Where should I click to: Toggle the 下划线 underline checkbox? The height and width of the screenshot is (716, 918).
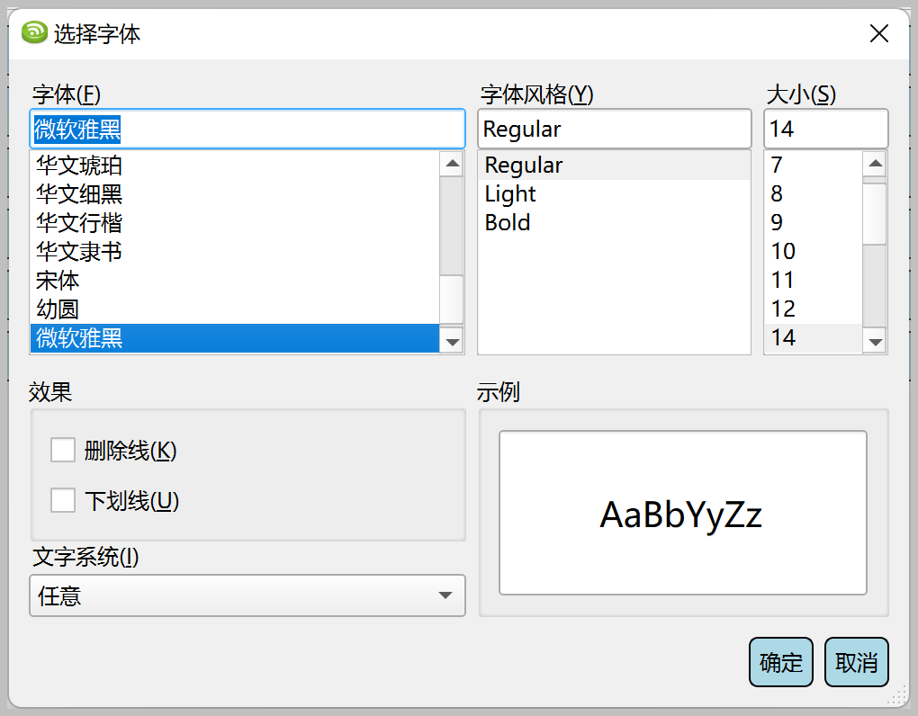63,501
